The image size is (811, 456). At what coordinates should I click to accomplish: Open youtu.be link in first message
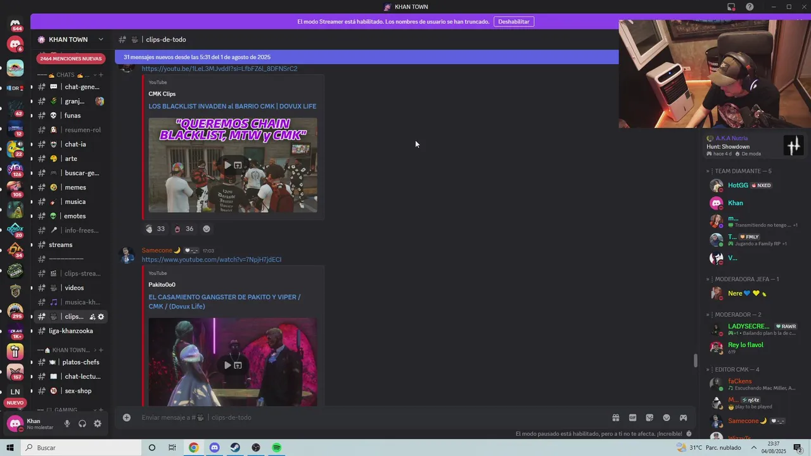[219, 68]
